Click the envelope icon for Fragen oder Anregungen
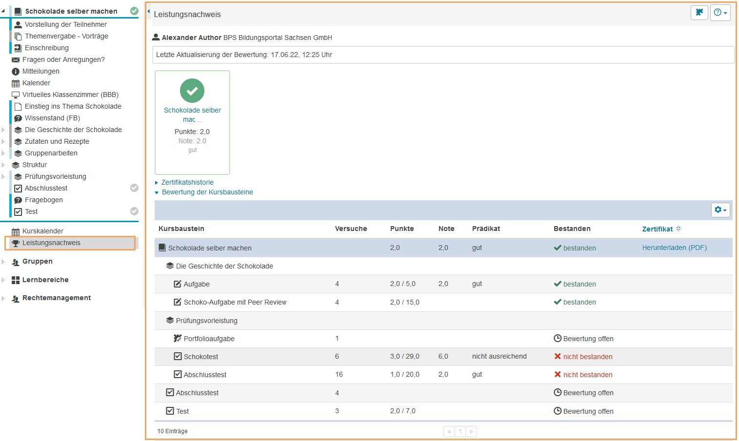The height and width of the screenshot is (441, 739). 16,60
